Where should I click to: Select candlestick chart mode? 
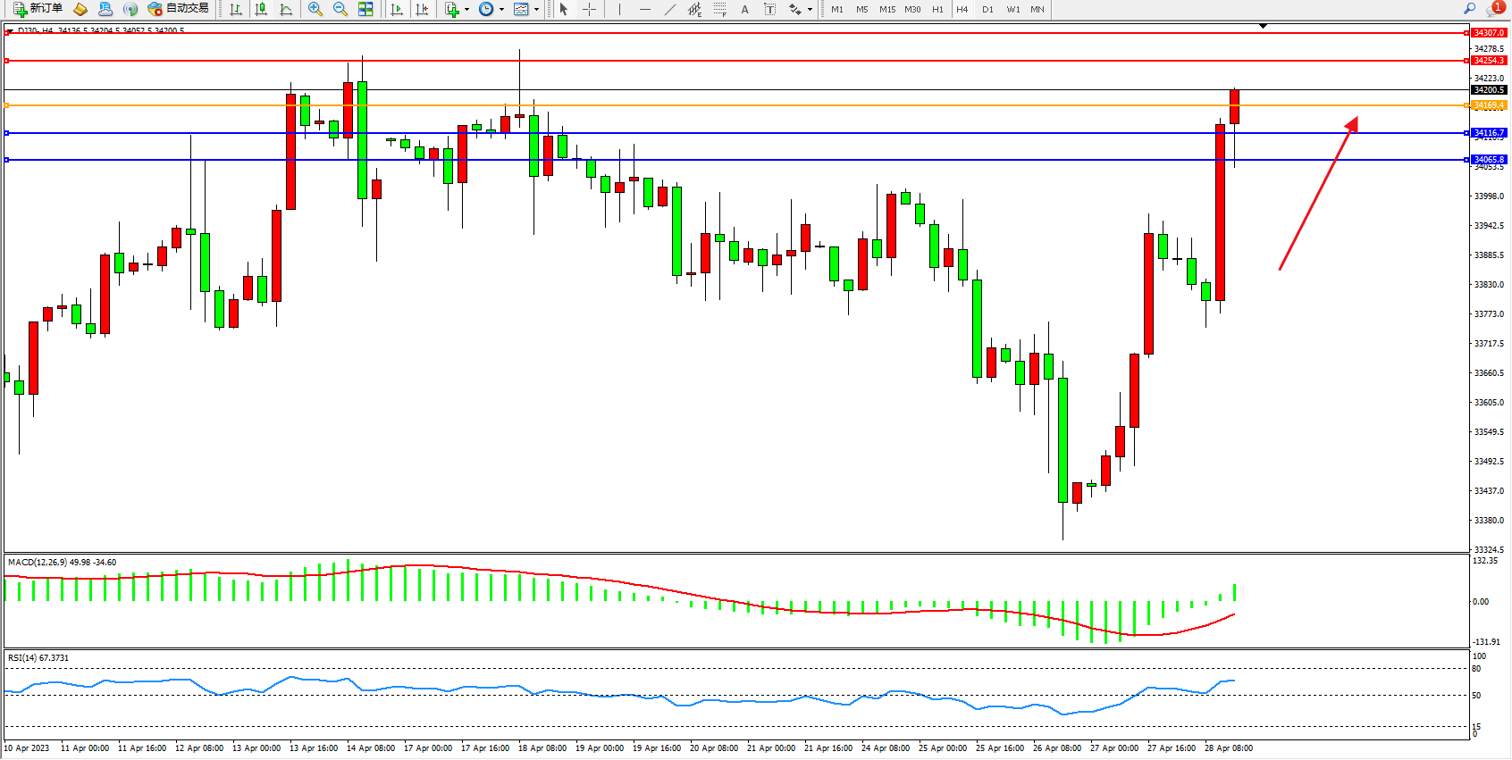tap(261, 9)
